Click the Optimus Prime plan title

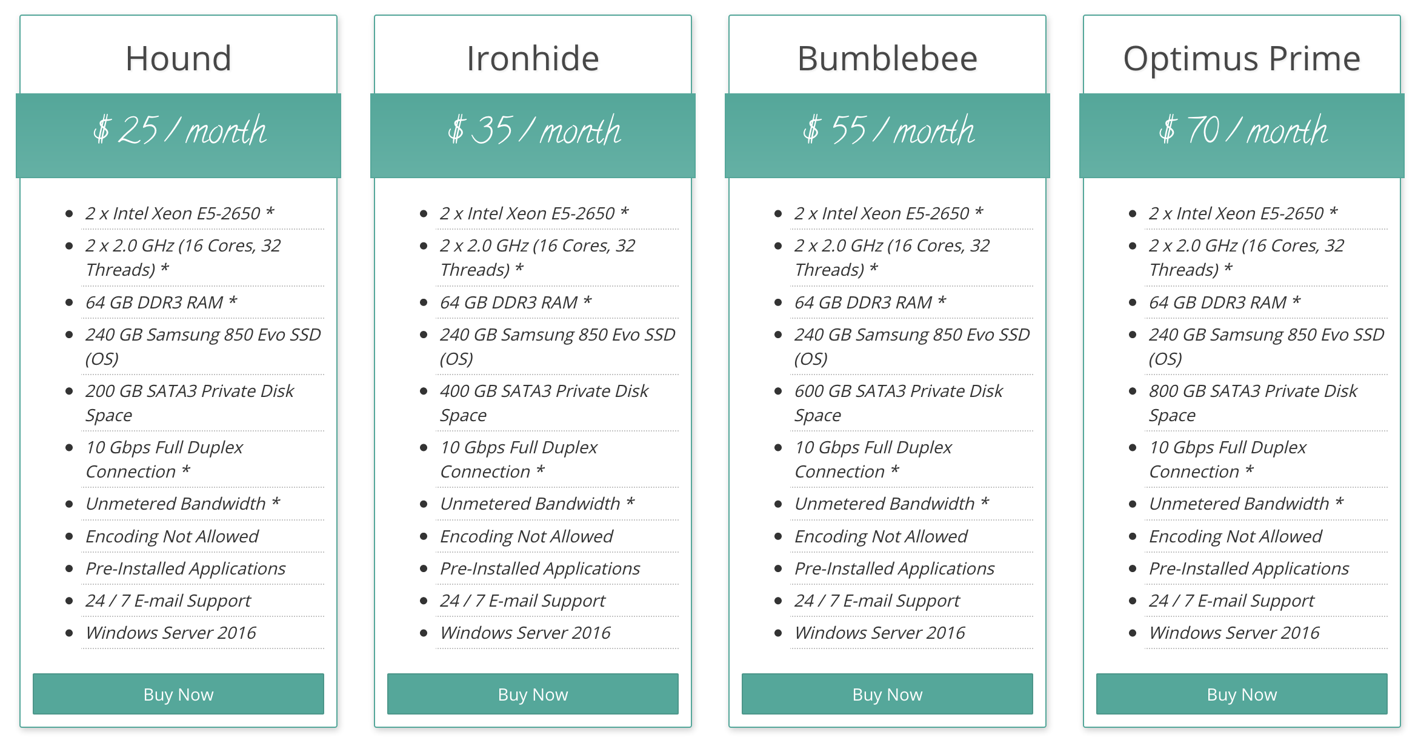tap(1242, 58)
